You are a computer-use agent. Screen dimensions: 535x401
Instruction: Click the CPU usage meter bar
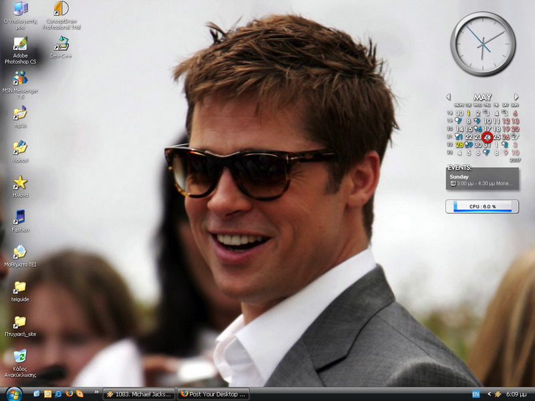pos(482,207)
